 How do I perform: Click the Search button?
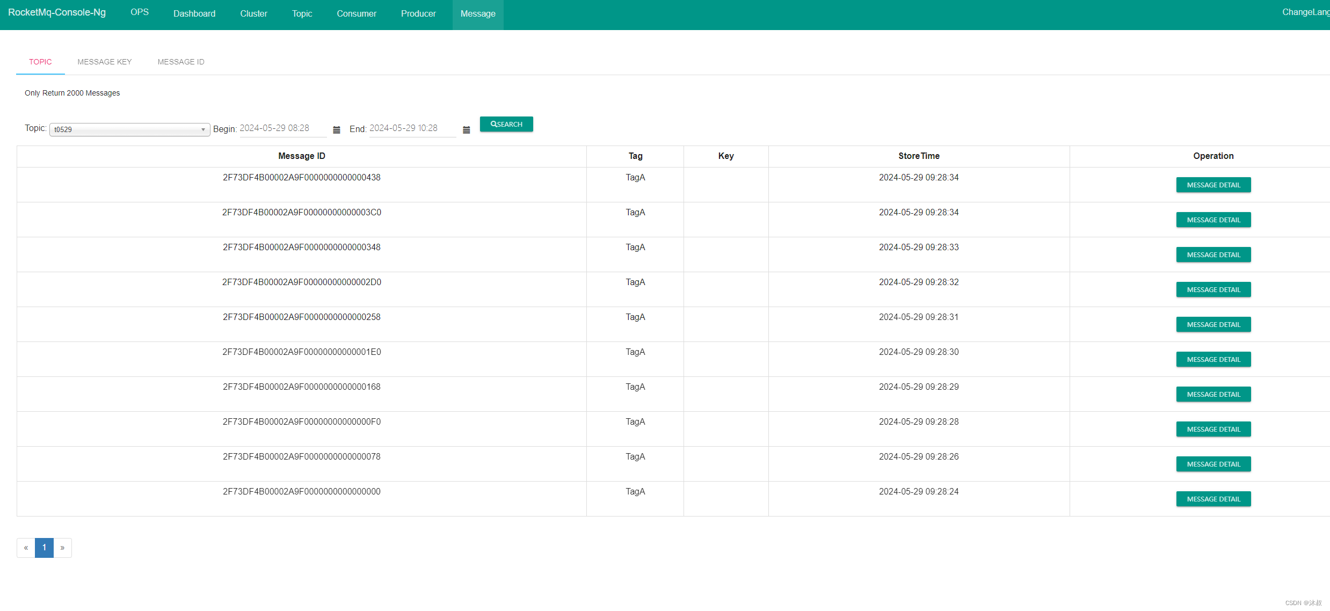(506, 124)
